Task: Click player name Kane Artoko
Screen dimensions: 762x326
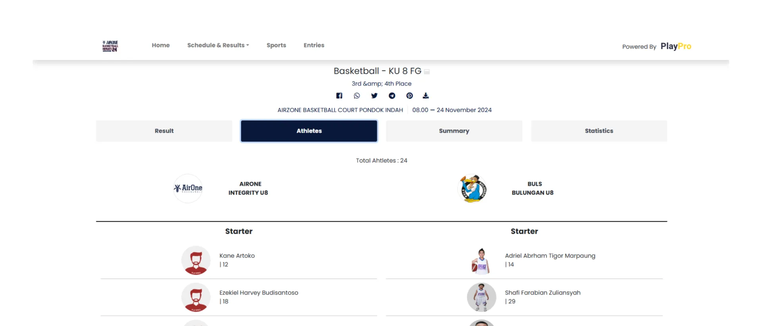Action: pyautogui.click(x=237, y=256)
